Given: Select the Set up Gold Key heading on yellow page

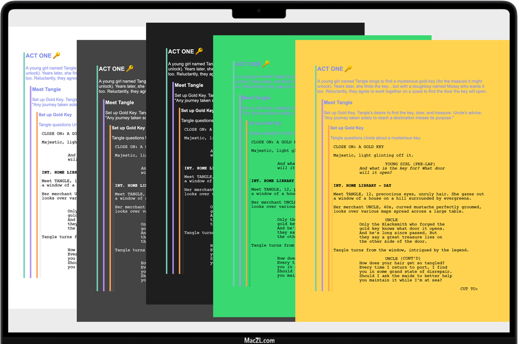Looking at the screenshot, I should (347, 128).
